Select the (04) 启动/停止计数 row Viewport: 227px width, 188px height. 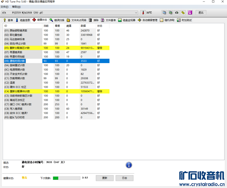click(57, 44)
